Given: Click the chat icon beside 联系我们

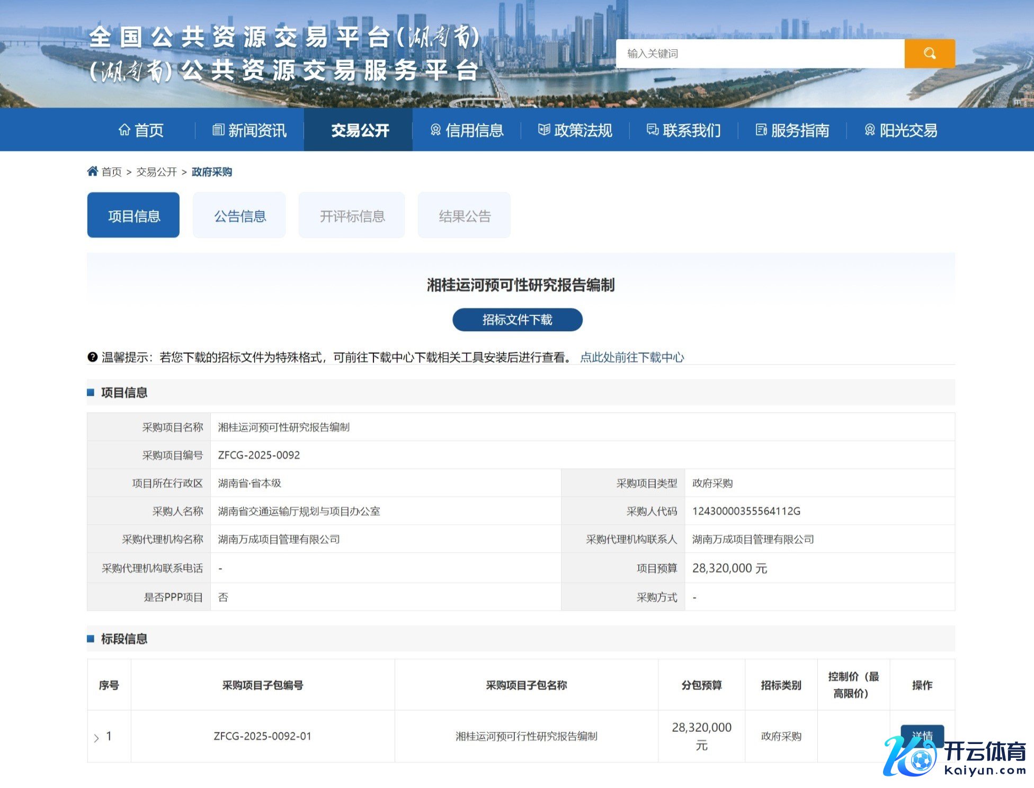Looking at the screenshot, I should [652, 130].
